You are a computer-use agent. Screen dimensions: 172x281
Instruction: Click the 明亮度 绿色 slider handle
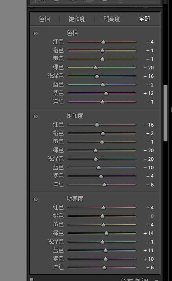pos(106,233)
